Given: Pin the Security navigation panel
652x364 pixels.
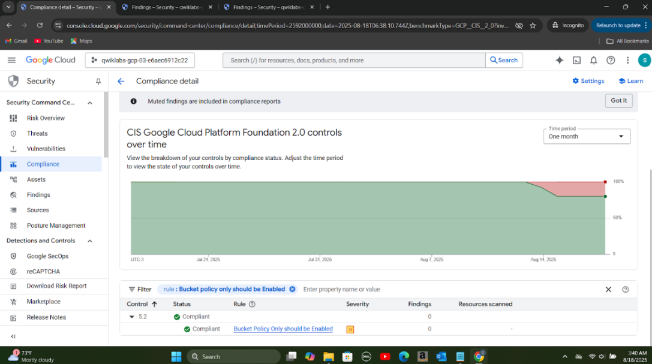Looking at the screenshot, I should coord(98,82).
